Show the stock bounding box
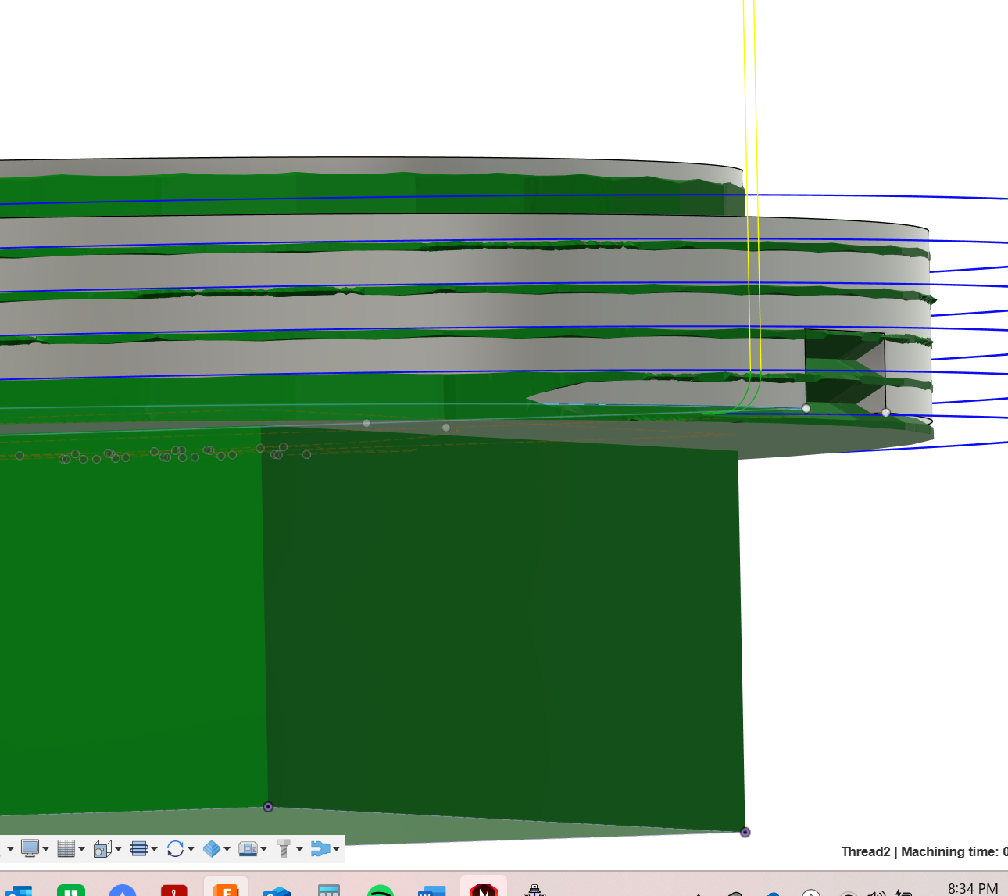The height and width of the screenshot is (896, 1008). (102, 847)
